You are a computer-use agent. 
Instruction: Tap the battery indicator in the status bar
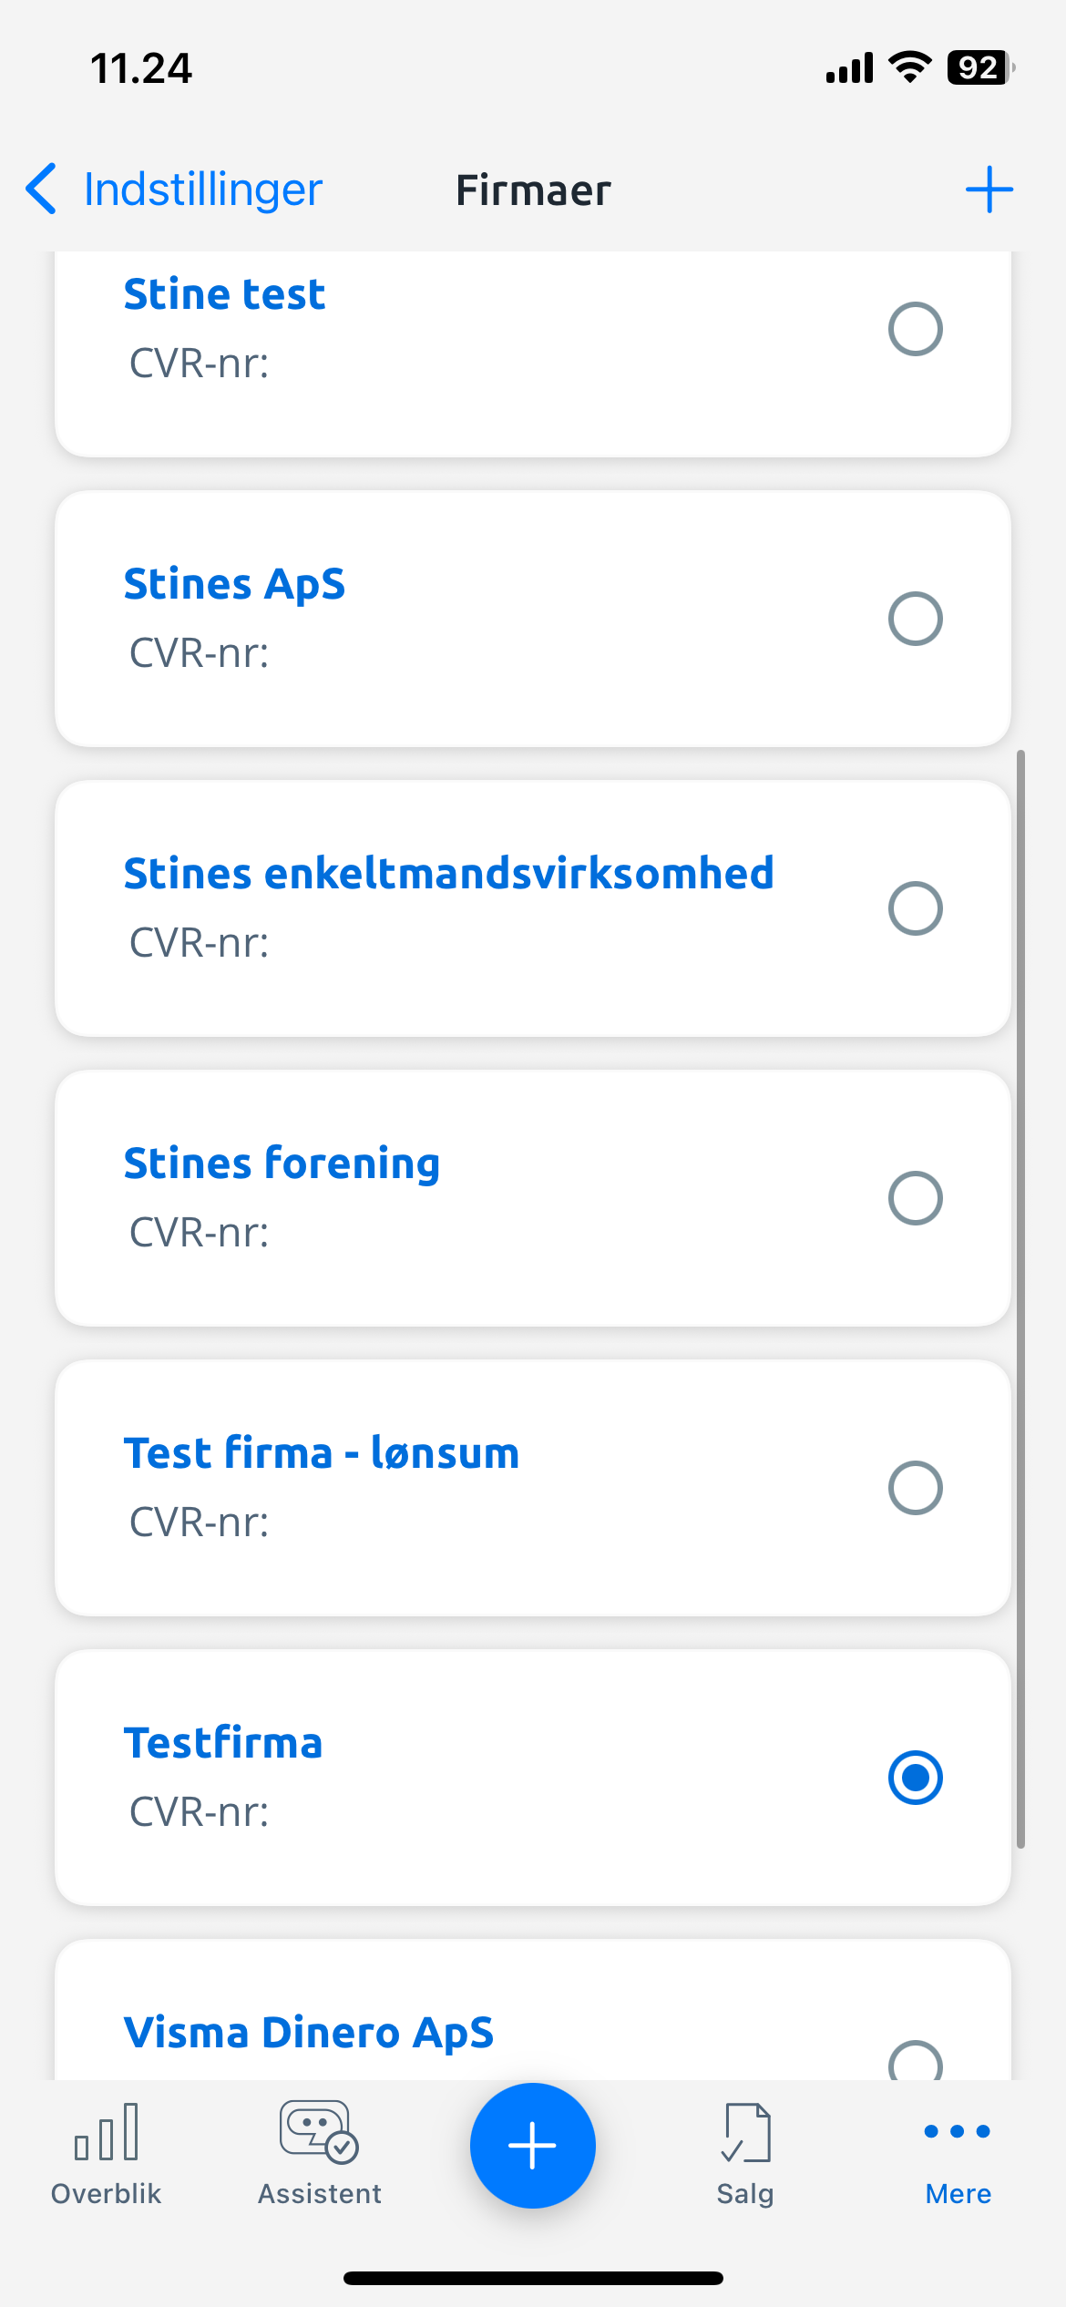981,67
